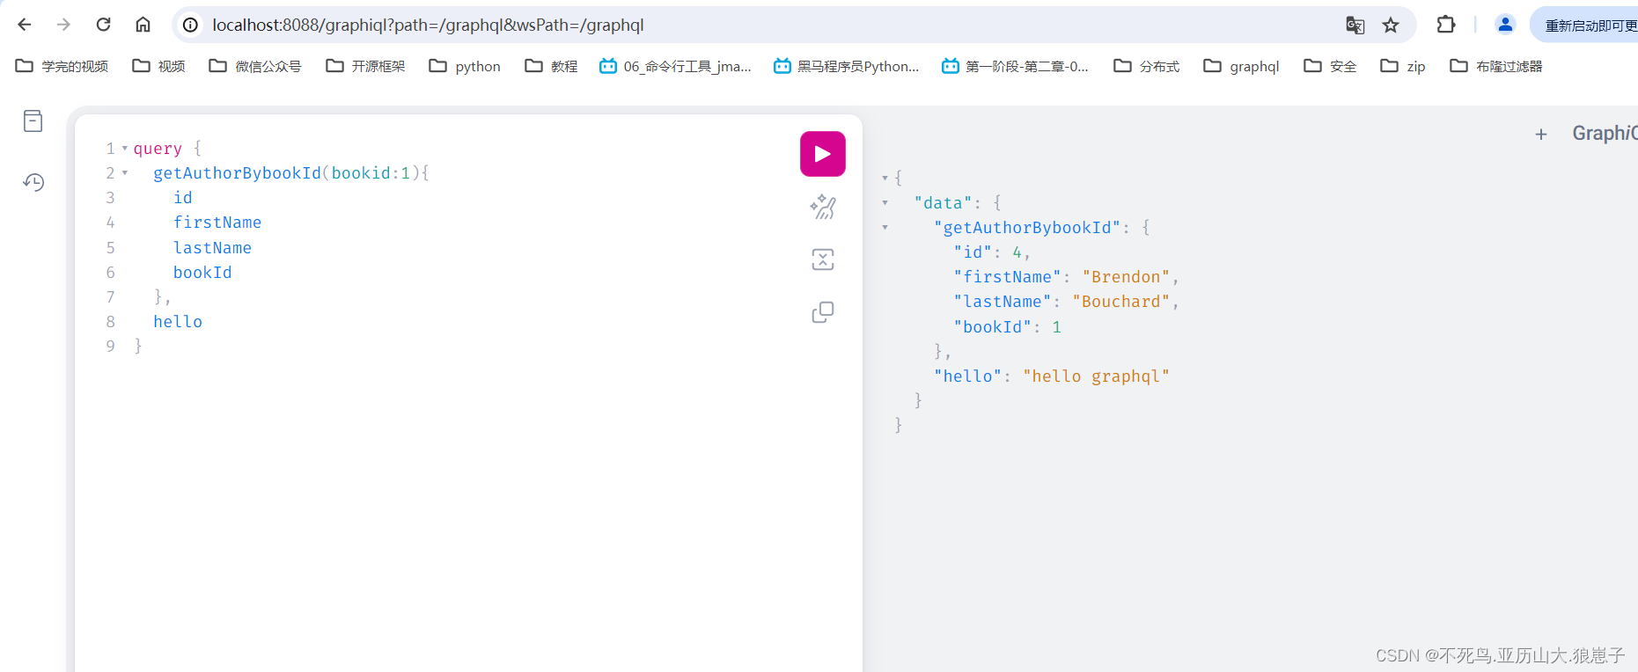Open the documentation explorer icon
This screenshot has height=672, width=1638.
[x=33, y=121]
